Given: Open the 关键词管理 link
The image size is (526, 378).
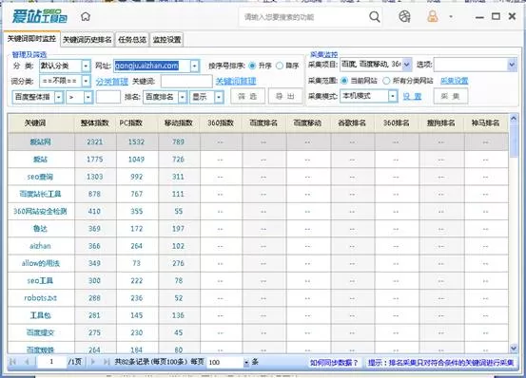Looking at the screenshot, I should 236,81.
